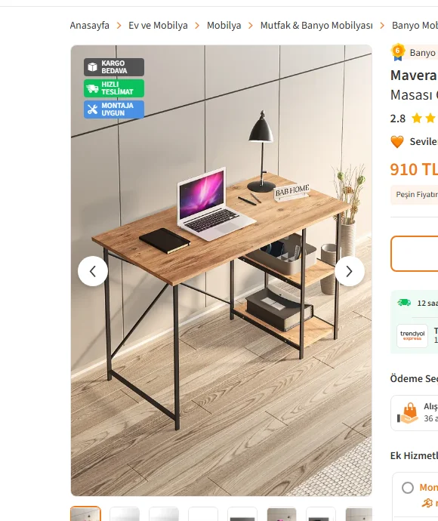Viewport: 438px width, 521px height.
Task: Select the sixth product thumbnail
Action: 282,514
